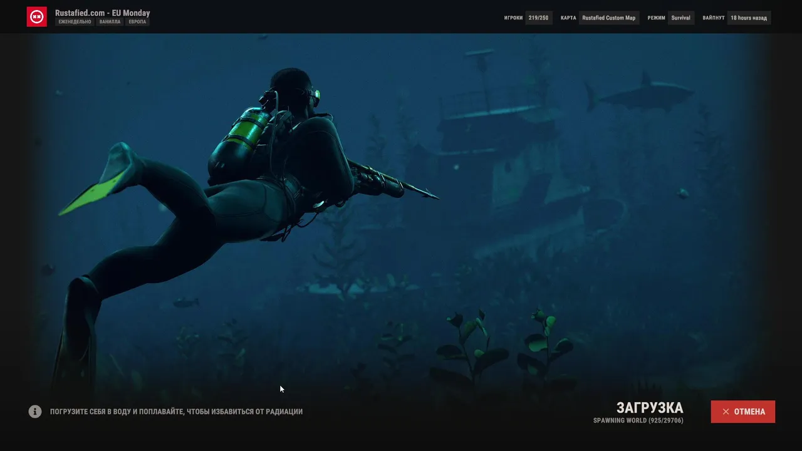
Task: Click the Rustafied Custom Map value
Action: [x=609, y=18]
